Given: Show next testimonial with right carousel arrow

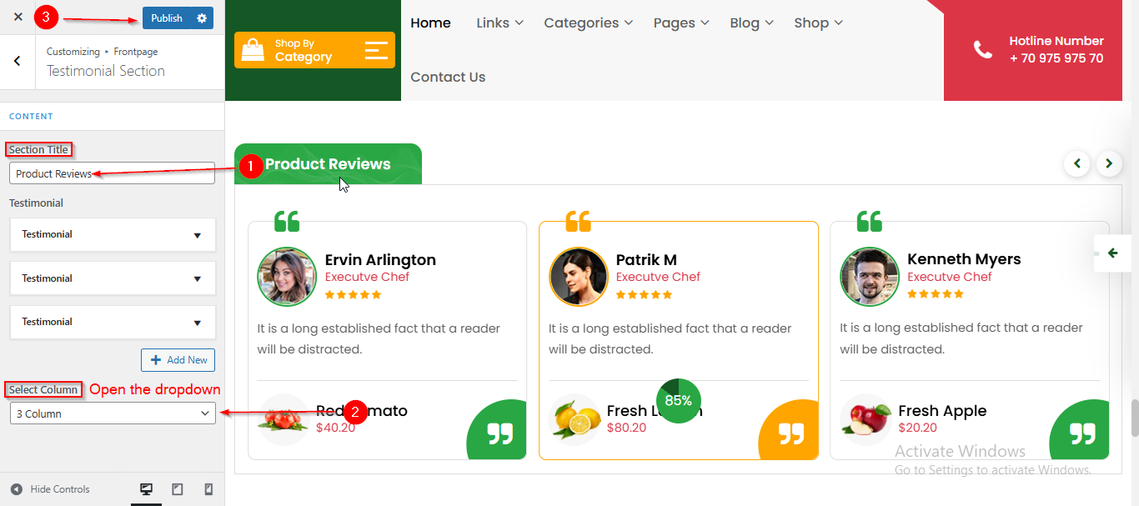Looking at the screenshot, I should point(1109,163).
